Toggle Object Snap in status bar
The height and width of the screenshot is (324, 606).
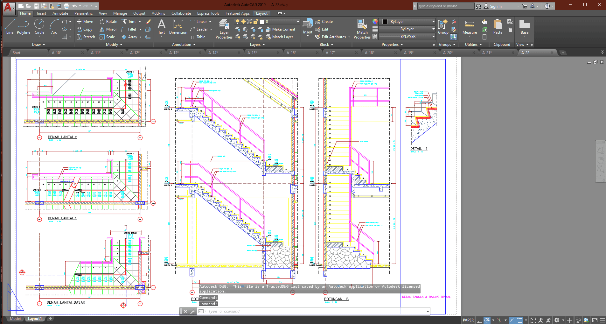pos(520,320)
